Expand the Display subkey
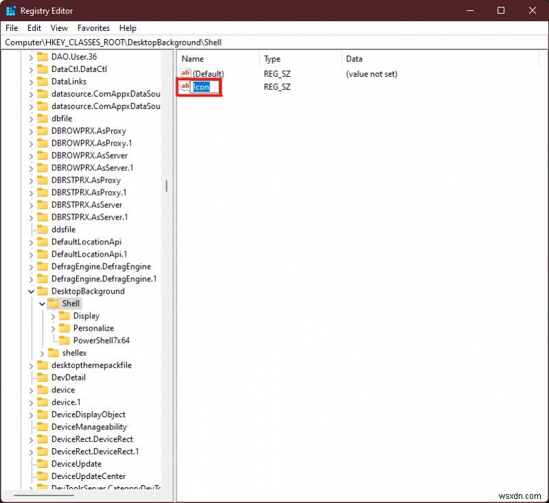 tap(52, 316)
